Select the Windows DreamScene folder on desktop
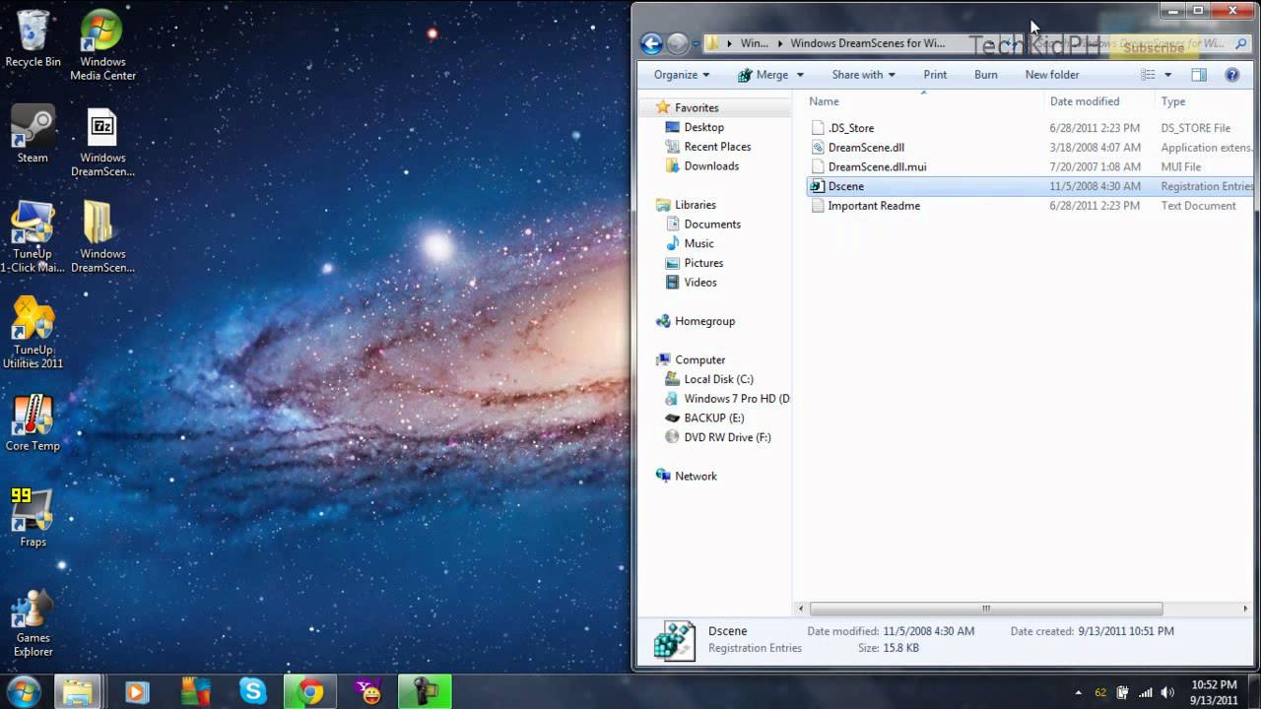This screenshot has height=709, width=1261. pyautogui.click(x=102, y=237)
